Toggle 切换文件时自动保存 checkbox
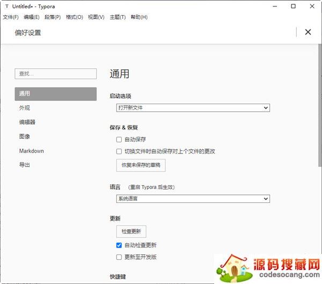322x284 pixels. pyautogui.click(x=119, y=151)
